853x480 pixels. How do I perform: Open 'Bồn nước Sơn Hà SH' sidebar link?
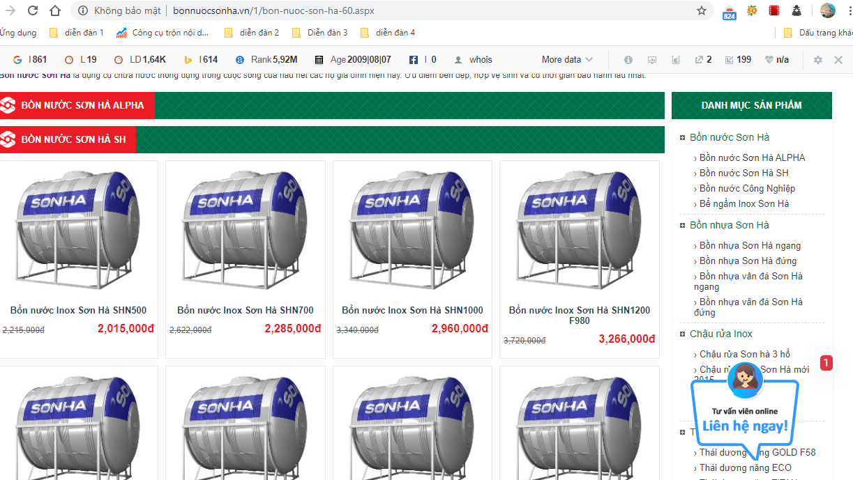(744, 173)
